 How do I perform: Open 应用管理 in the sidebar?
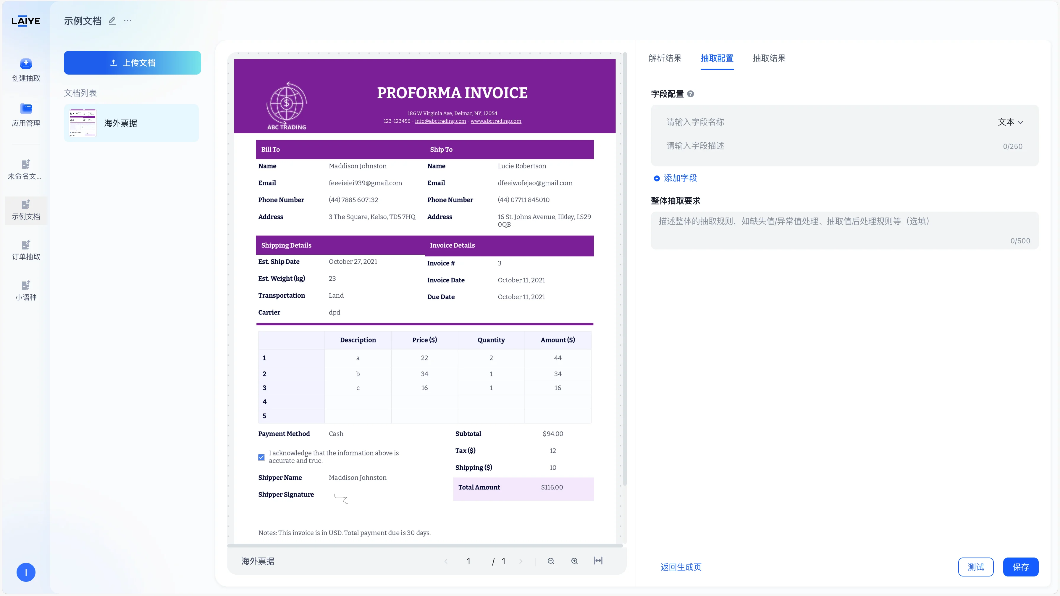tap(26, 115)
